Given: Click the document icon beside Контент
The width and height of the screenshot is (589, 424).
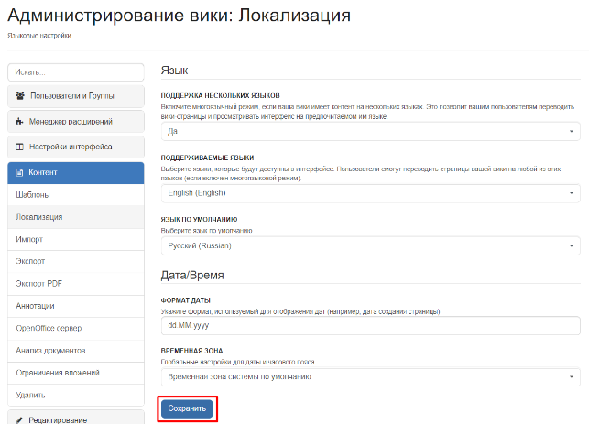Looking at the screenshot, I should coord(19,172).
